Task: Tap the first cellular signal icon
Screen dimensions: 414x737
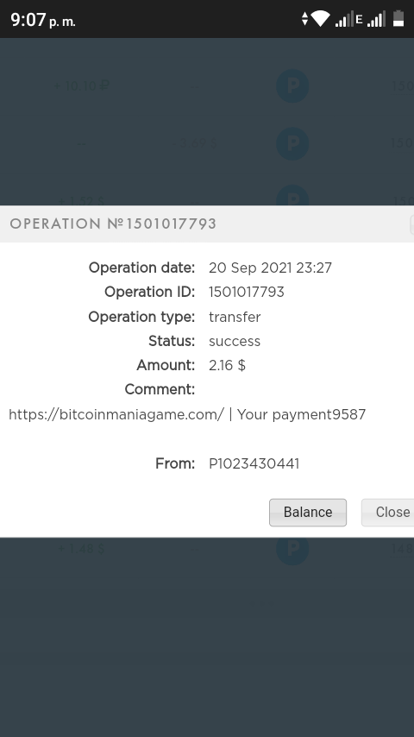Action: (x=343, y=19)
